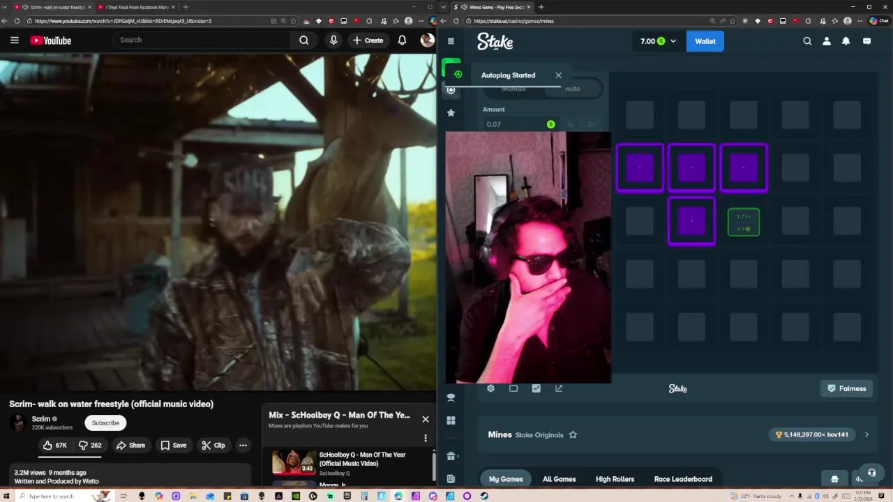Open the casino grid icon in Stake sidebar
Image resolution: width=893 pixels, height=502 pixels.
451,420
